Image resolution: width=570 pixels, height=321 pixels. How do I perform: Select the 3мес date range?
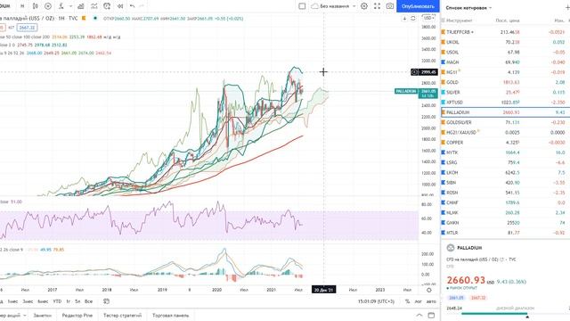tap(28, 301)
